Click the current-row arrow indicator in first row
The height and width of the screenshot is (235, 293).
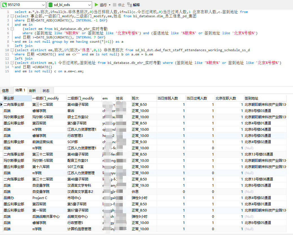[x=1, y=104]
